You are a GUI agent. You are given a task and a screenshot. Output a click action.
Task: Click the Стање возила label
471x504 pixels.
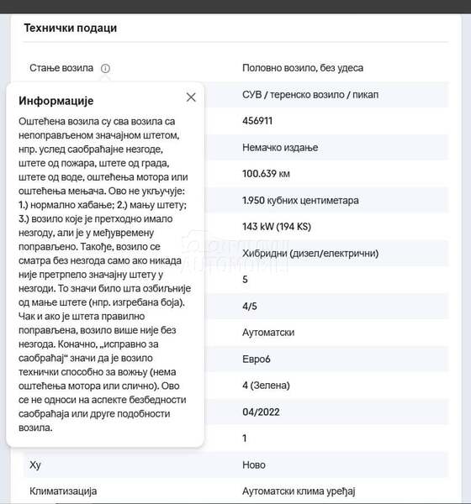tap(61, 68)
